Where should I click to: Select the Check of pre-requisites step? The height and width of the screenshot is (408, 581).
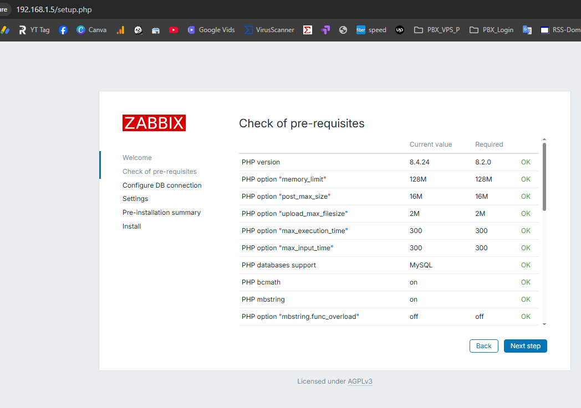160,172
